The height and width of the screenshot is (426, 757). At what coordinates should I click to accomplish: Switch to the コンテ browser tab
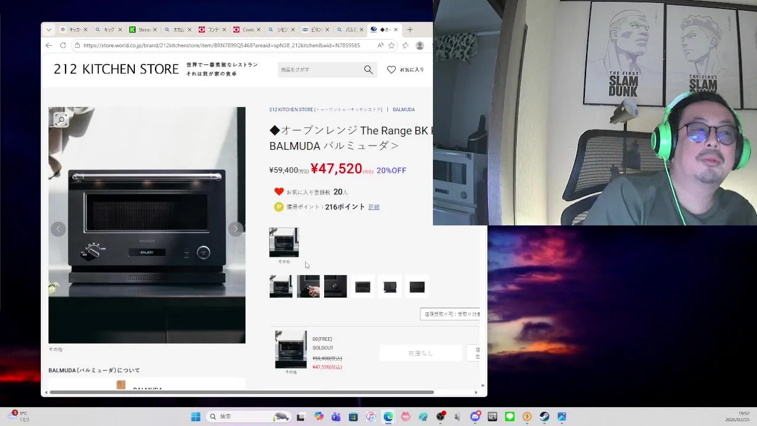coord(213,30)
